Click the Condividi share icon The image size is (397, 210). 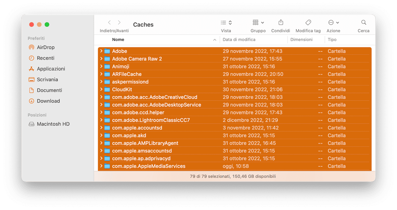coord(281,22)
